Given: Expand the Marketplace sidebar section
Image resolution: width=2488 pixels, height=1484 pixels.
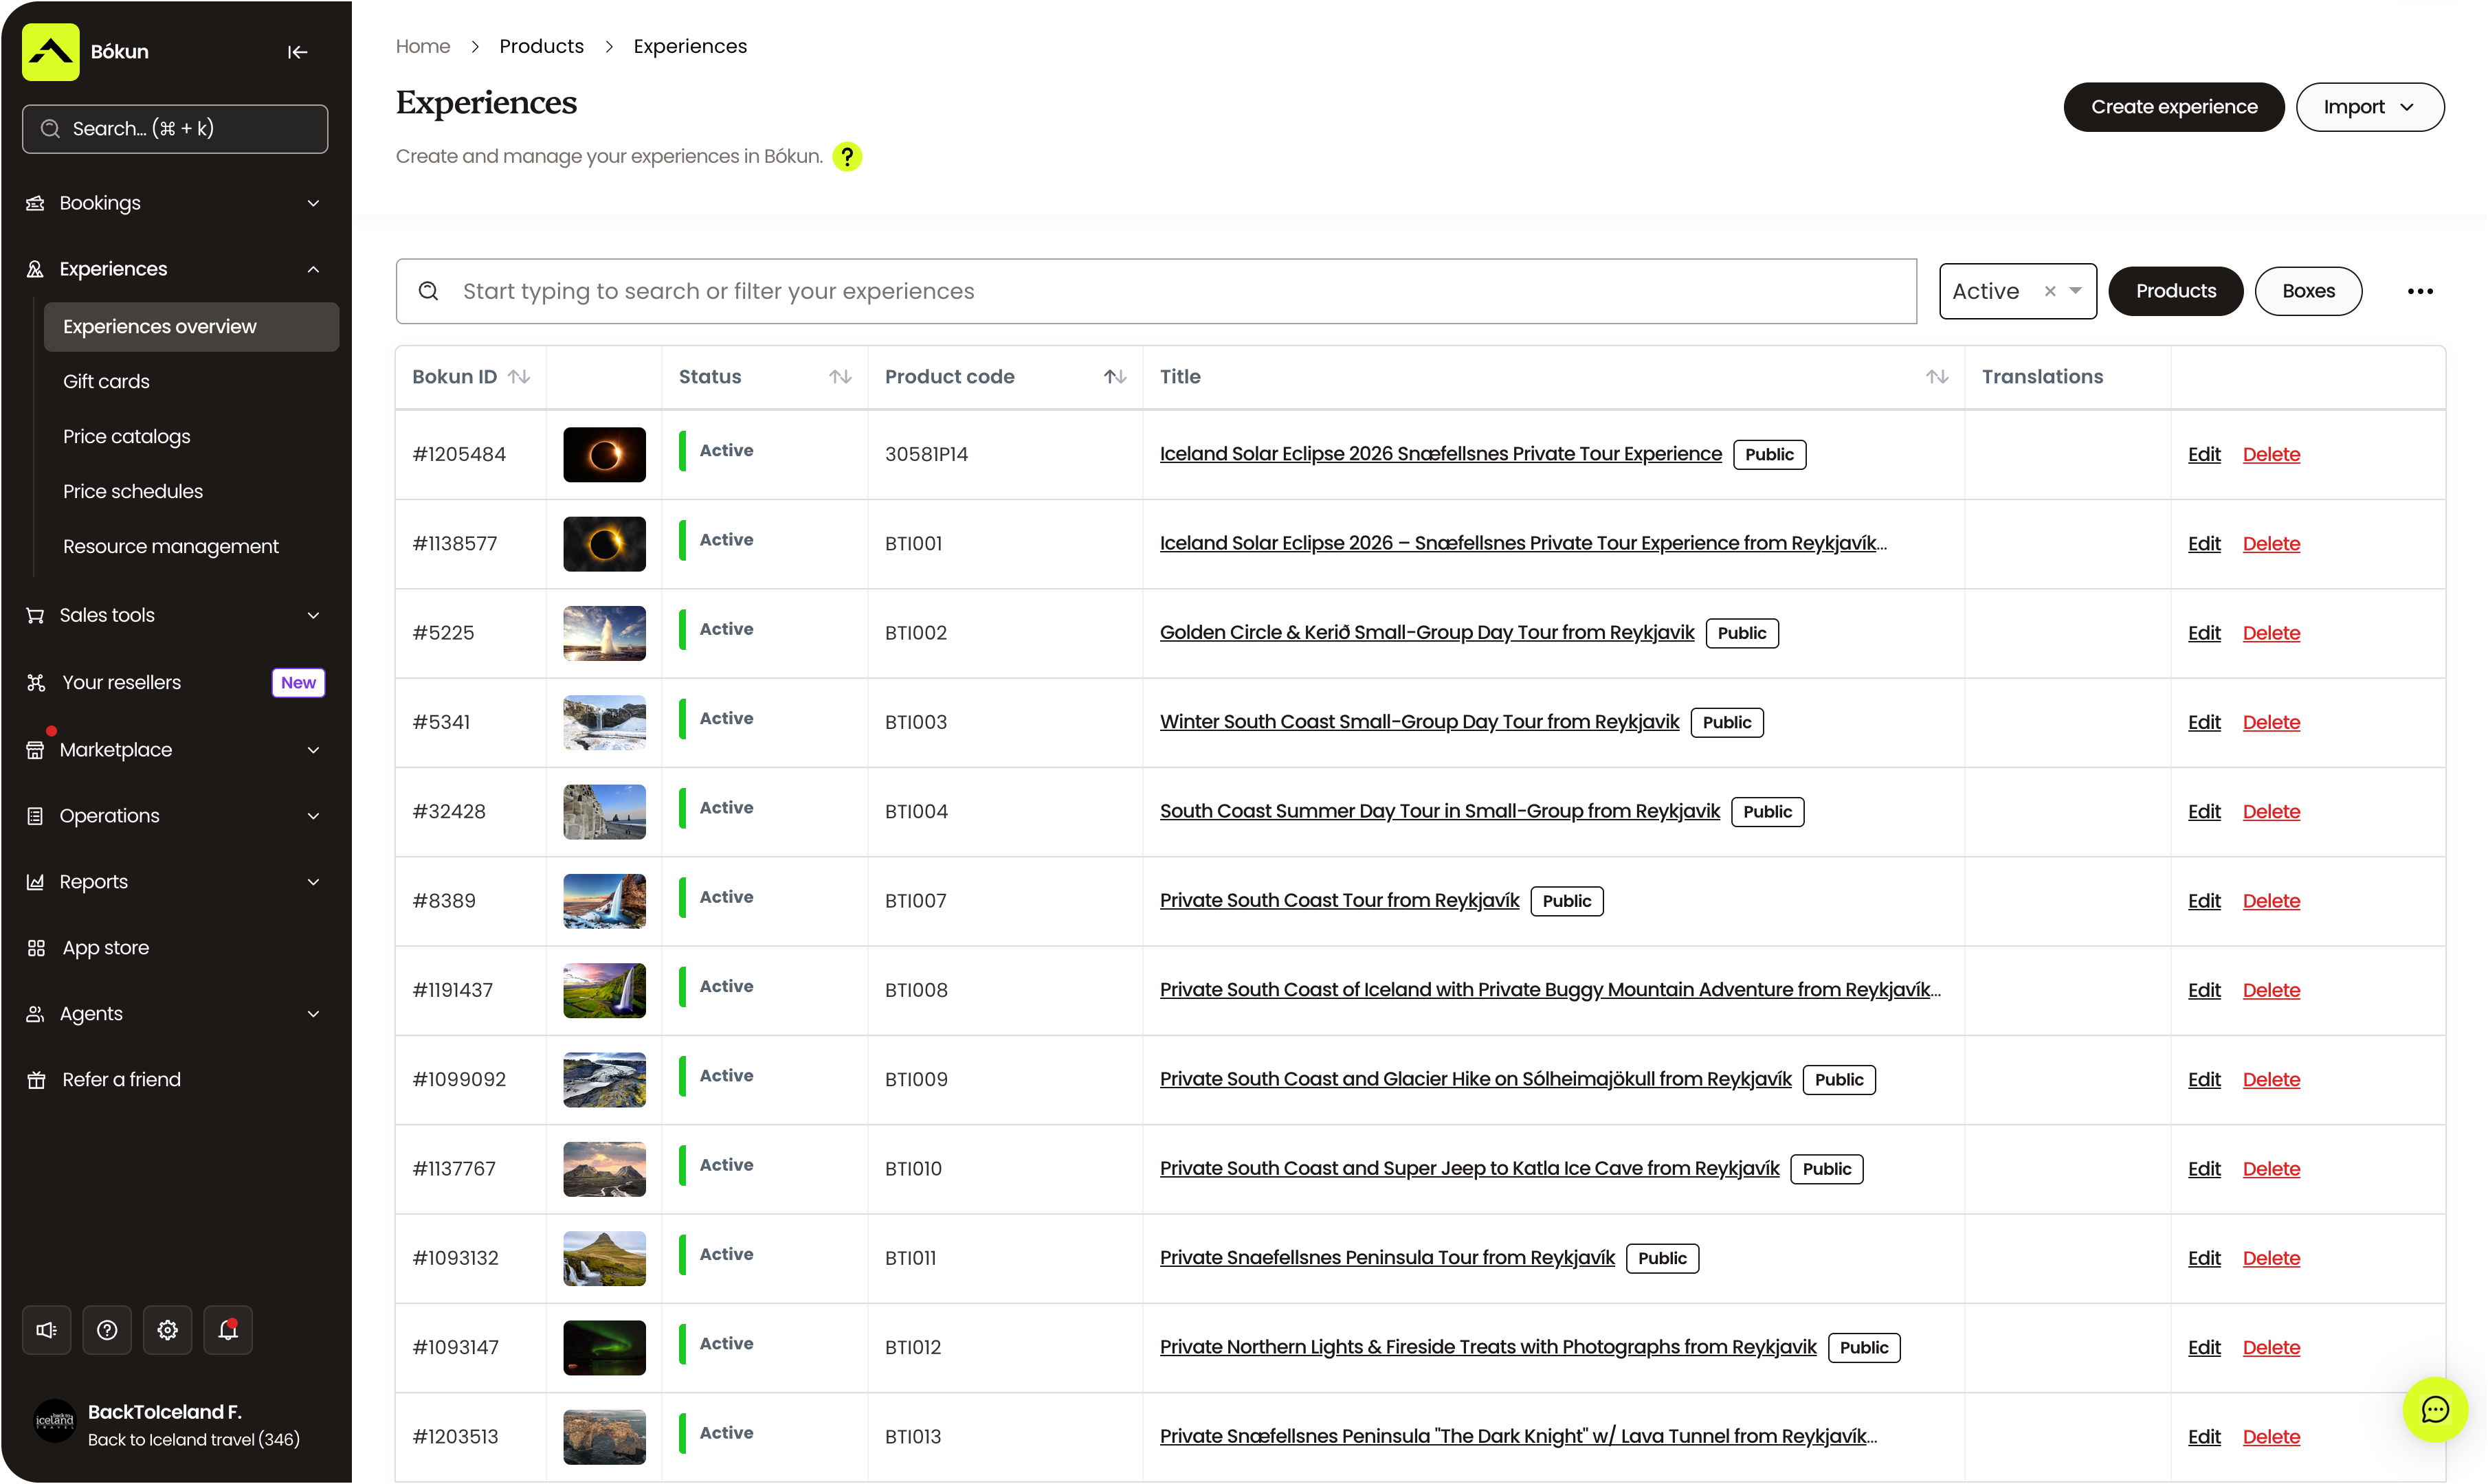Looking at the screenshot, I should tap(174, 749).
